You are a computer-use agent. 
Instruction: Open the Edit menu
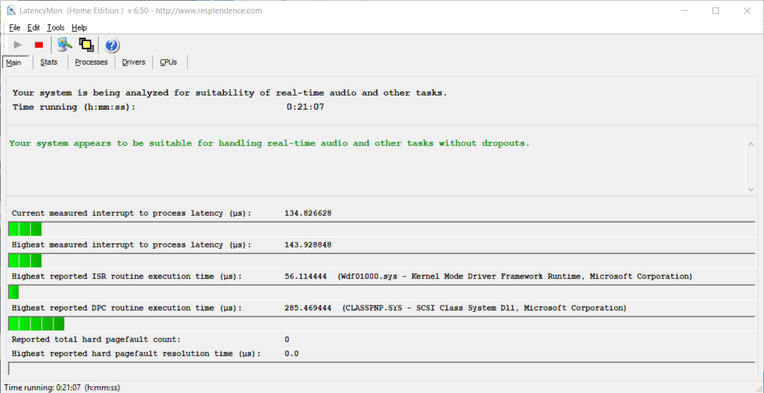point(33,27)
